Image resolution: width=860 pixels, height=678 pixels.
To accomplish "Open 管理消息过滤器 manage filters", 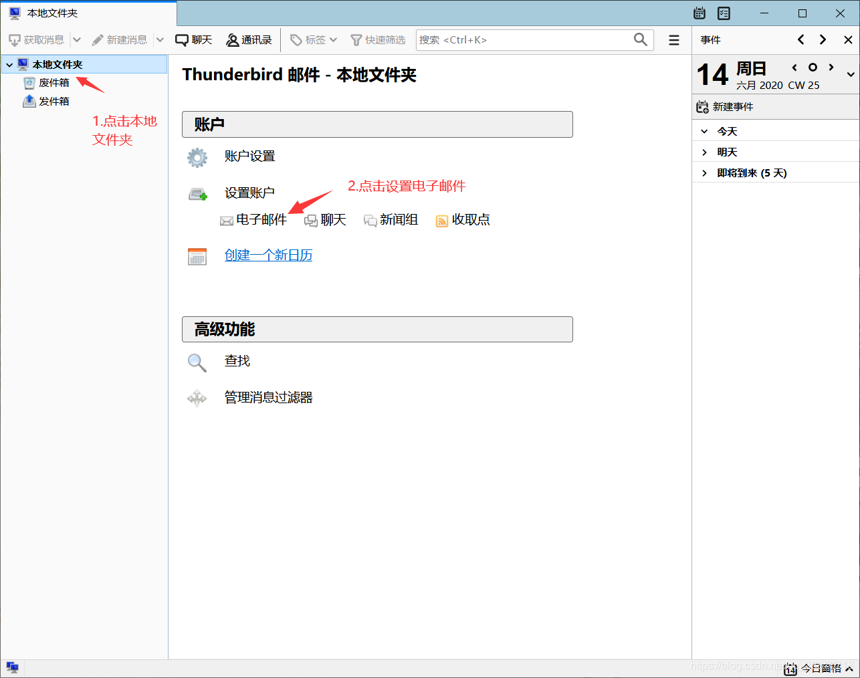I will pos(269,398).
